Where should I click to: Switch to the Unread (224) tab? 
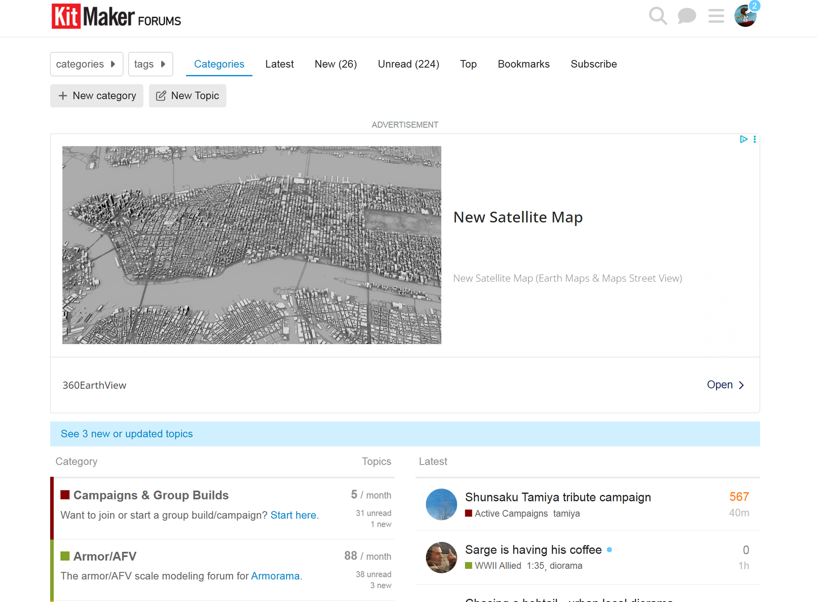coord(408,64)
